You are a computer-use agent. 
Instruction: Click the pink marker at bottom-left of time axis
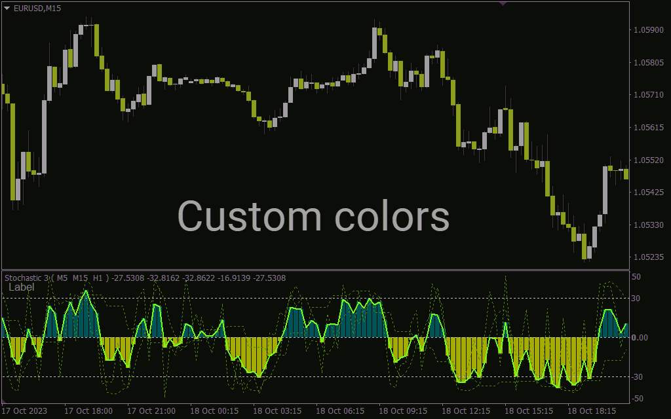click(x=5, y=401)
